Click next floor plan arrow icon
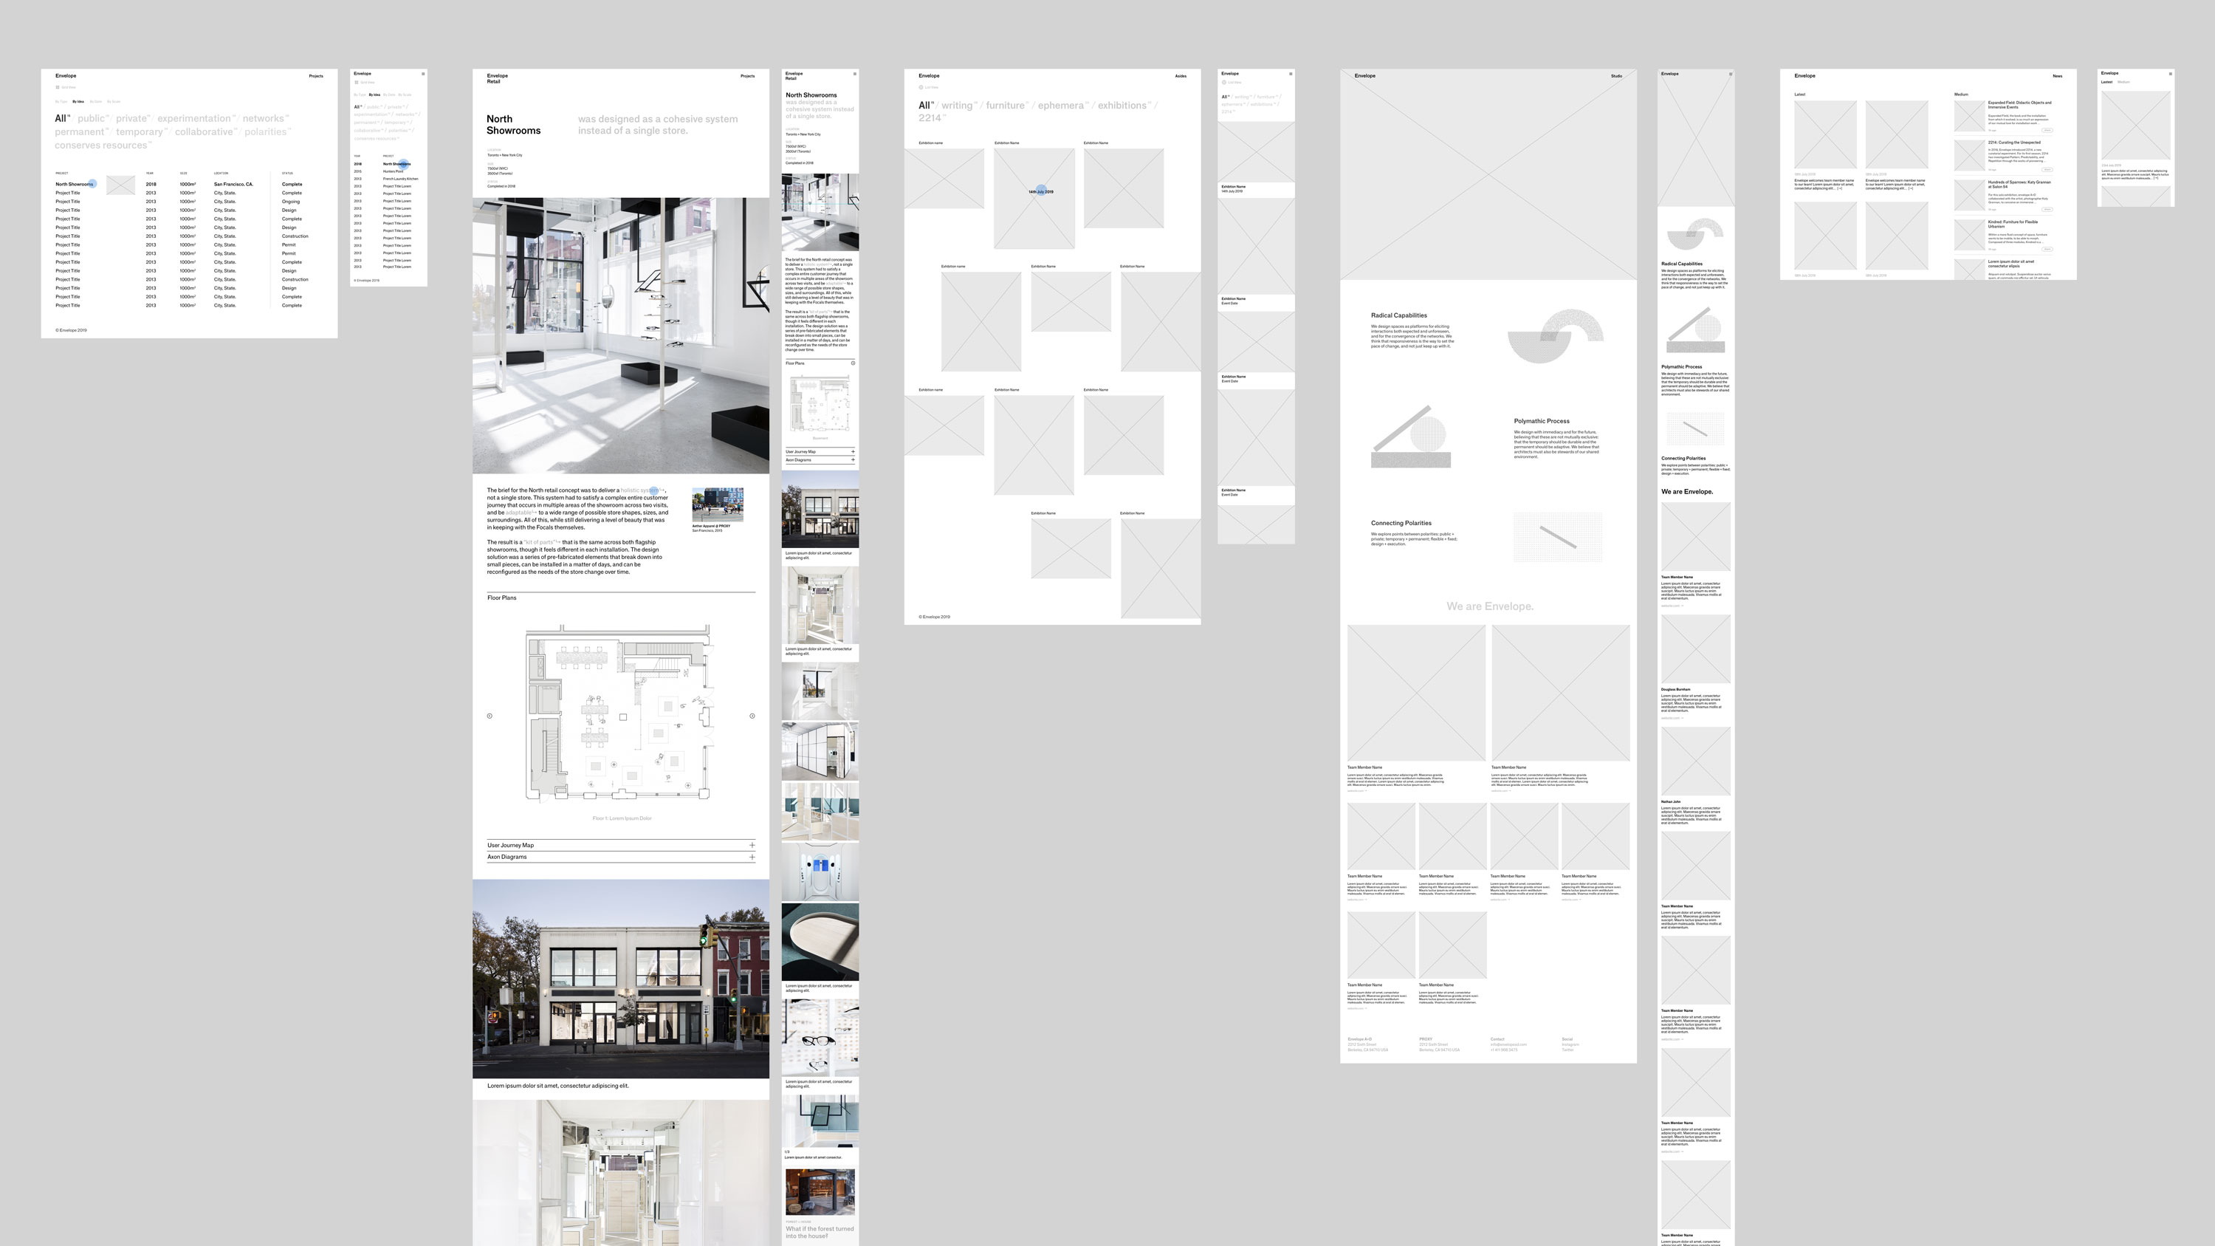Screen dimensions: 2215x1246 click(752, 716)
